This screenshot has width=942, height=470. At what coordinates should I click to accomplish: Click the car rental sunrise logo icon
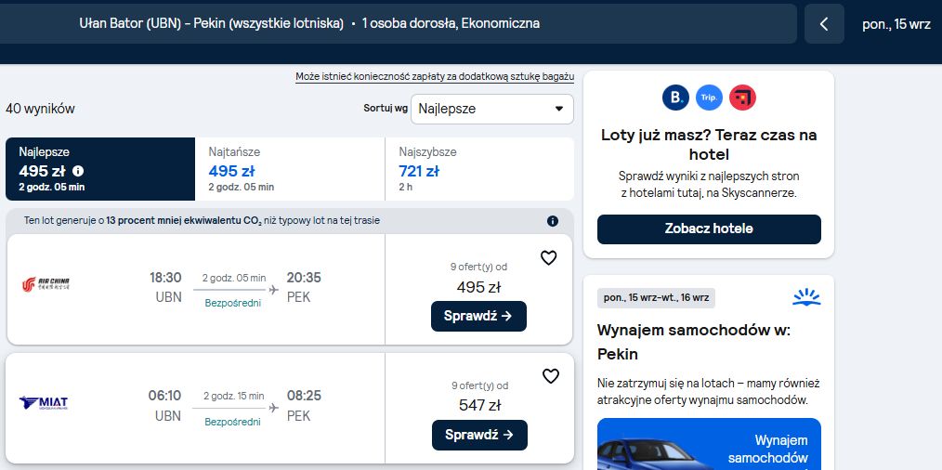[x=806, y=297]
